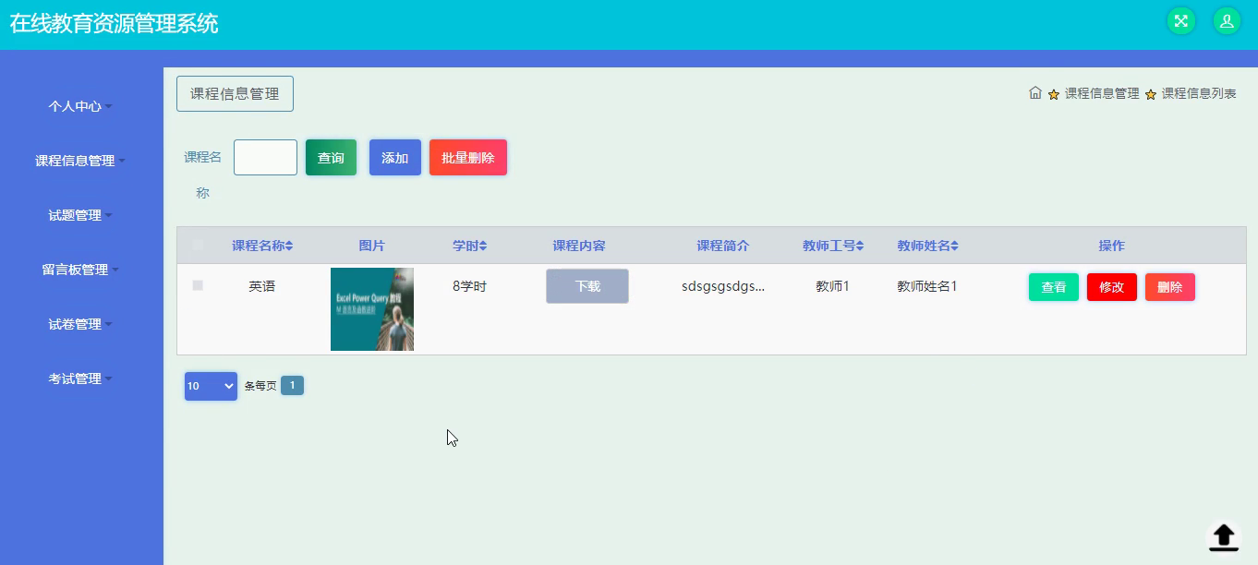Sort by 学时 column arrows
Screen dimensions: 1258x565
tap(483, 246)
